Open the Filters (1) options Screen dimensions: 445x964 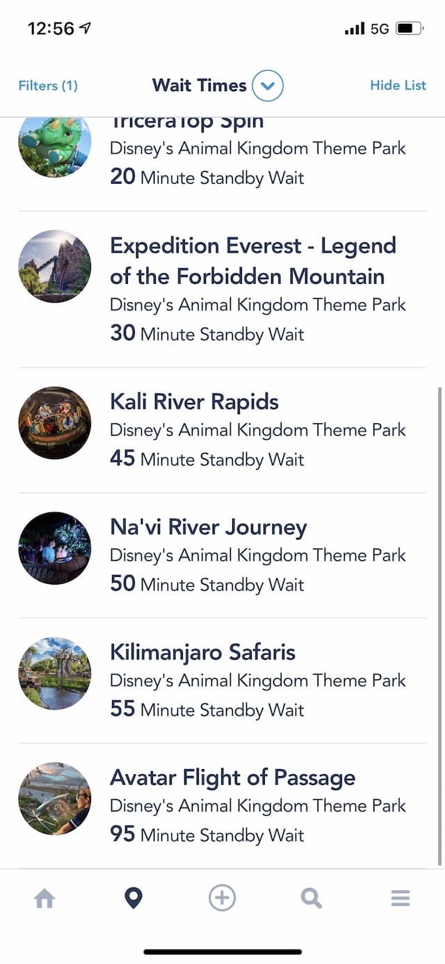tap(48, 86)
